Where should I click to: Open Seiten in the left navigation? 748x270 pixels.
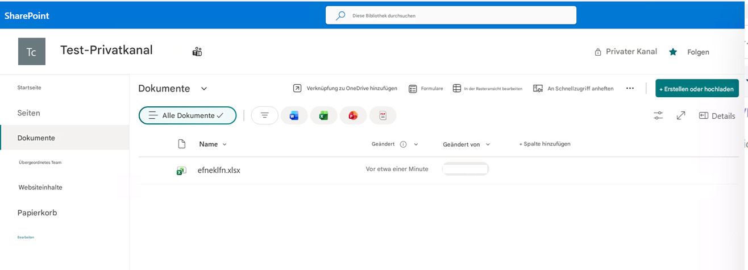(28, 113)
